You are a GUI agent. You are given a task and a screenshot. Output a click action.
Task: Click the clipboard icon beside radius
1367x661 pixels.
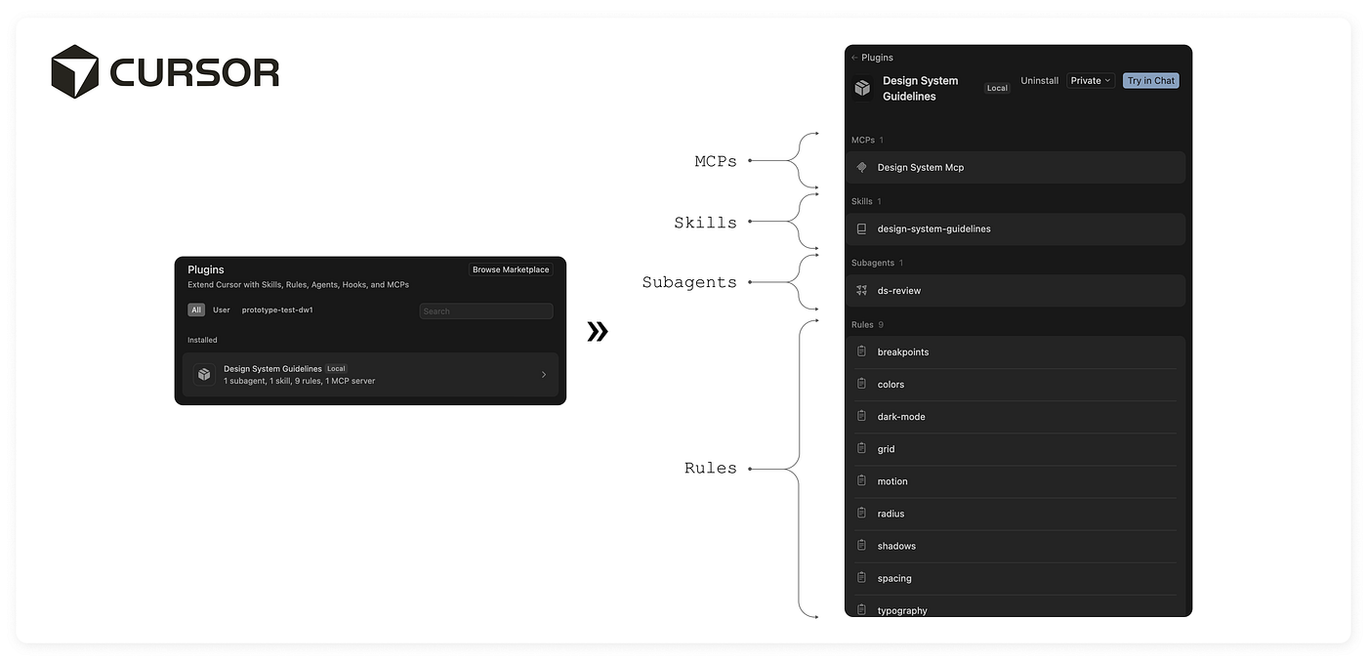click(x=861, y=513)
